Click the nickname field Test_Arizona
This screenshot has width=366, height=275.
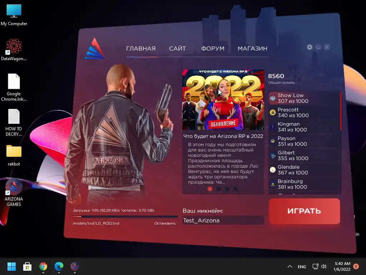pos(223,220)
